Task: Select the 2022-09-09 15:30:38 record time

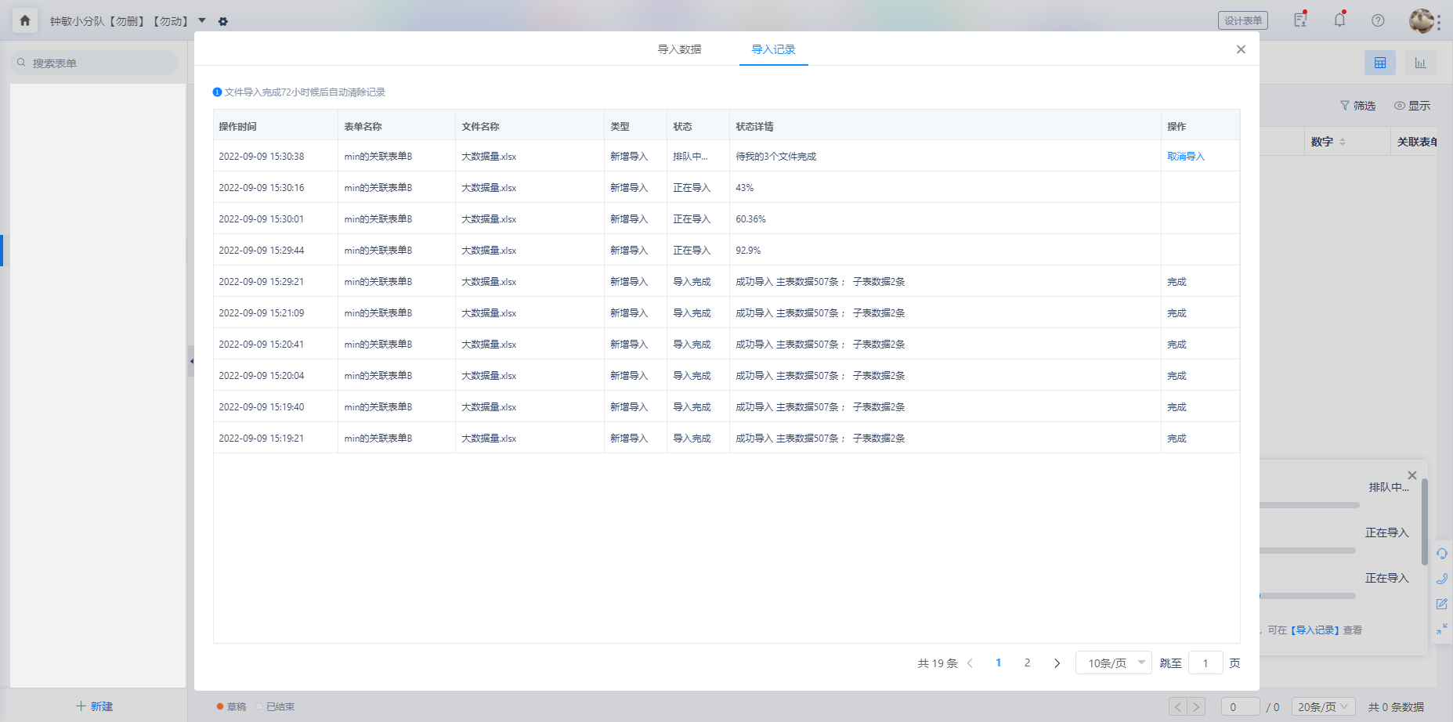Action: tap(262, 157)
